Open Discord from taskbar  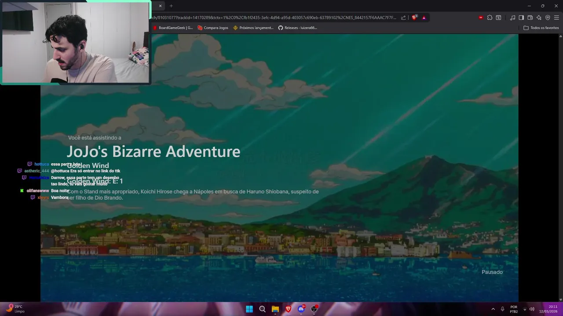pyautogui.click(x=301, y=309)
